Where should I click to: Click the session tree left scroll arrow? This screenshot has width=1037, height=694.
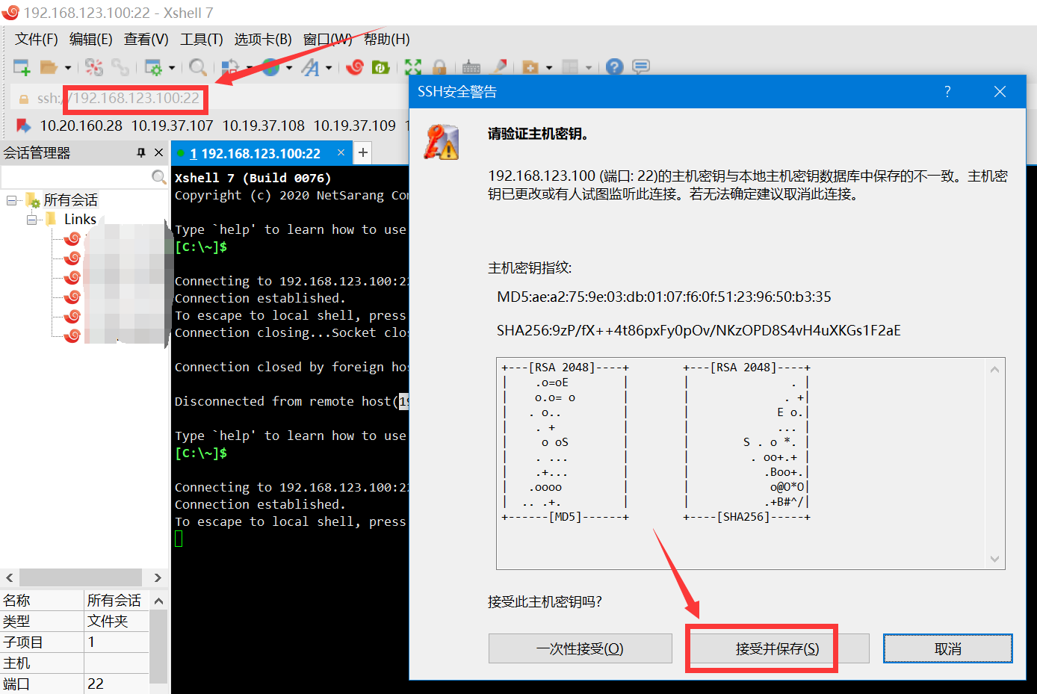(10, 577)
